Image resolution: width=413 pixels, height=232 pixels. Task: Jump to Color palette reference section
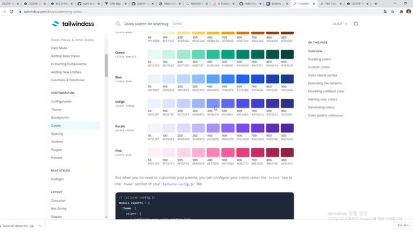pyautogui.click(x=325, y=115)
